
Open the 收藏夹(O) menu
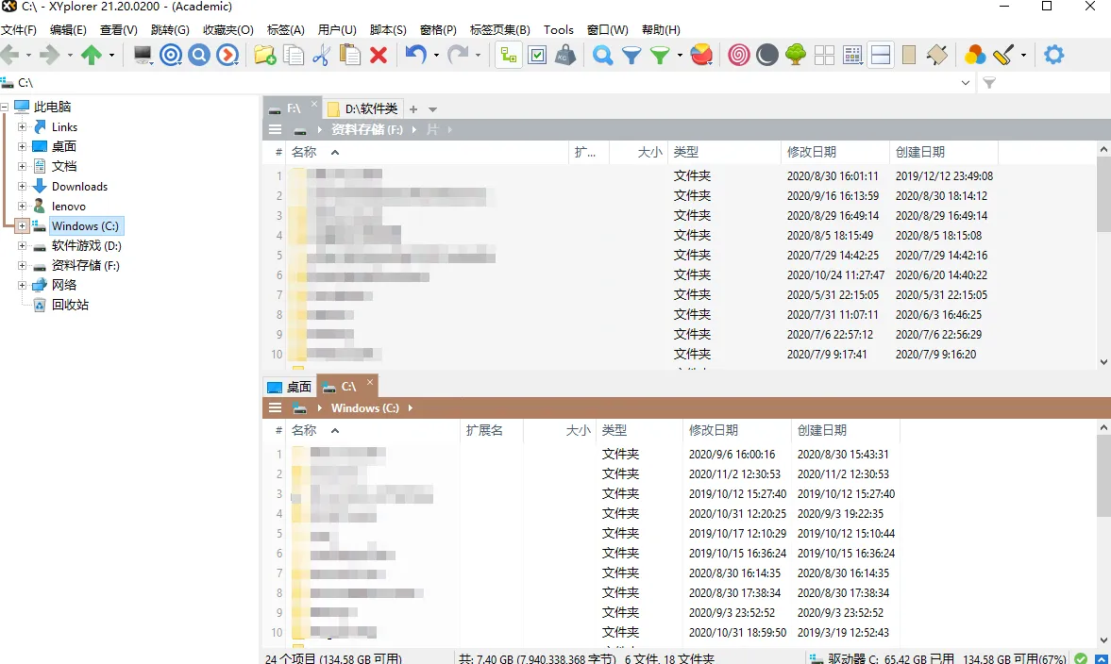[227, 30]
